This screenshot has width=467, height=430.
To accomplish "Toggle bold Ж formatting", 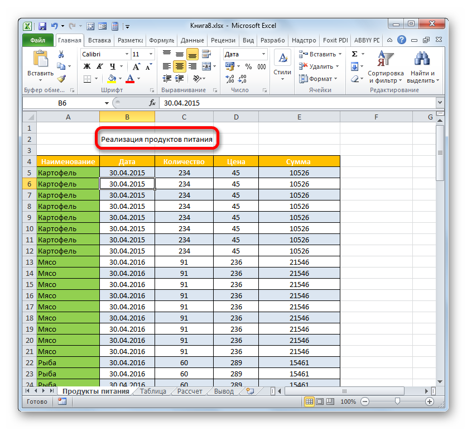I will [87, 66].
